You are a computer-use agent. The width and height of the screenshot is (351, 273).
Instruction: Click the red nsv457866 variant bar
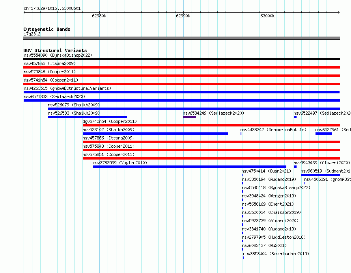211,142
